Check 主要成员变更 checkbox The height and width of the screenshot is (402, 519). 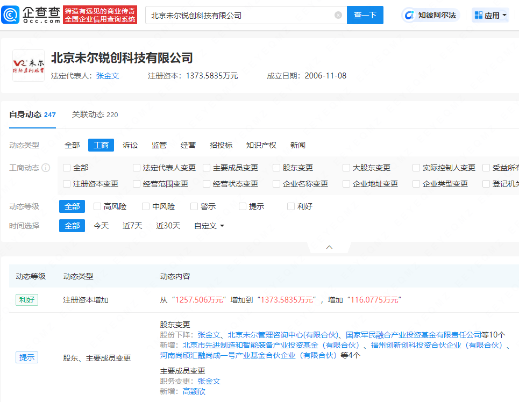pos(207,168)
